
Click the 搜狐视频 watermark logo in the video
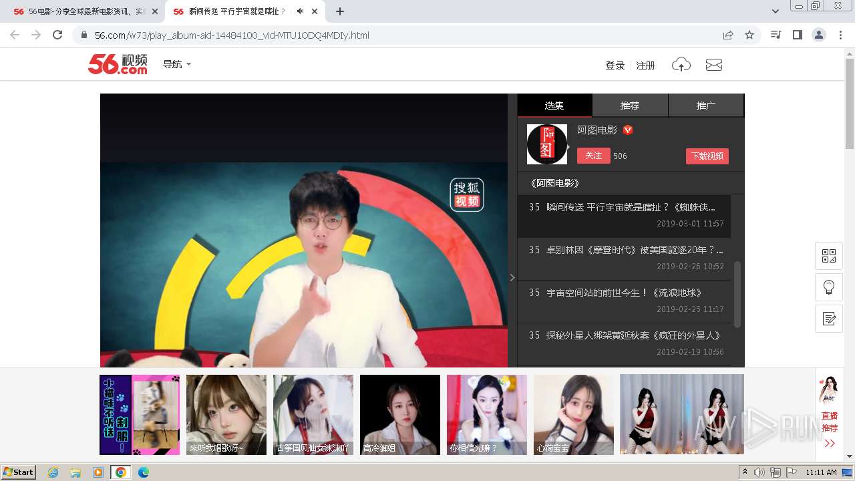[x=467, y=195]
